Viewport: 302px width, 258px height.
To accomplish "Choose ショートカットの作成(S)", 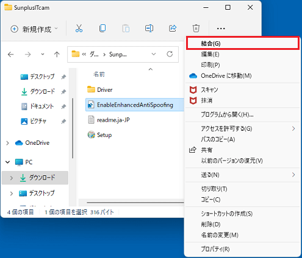I will (x=243, y=214).
